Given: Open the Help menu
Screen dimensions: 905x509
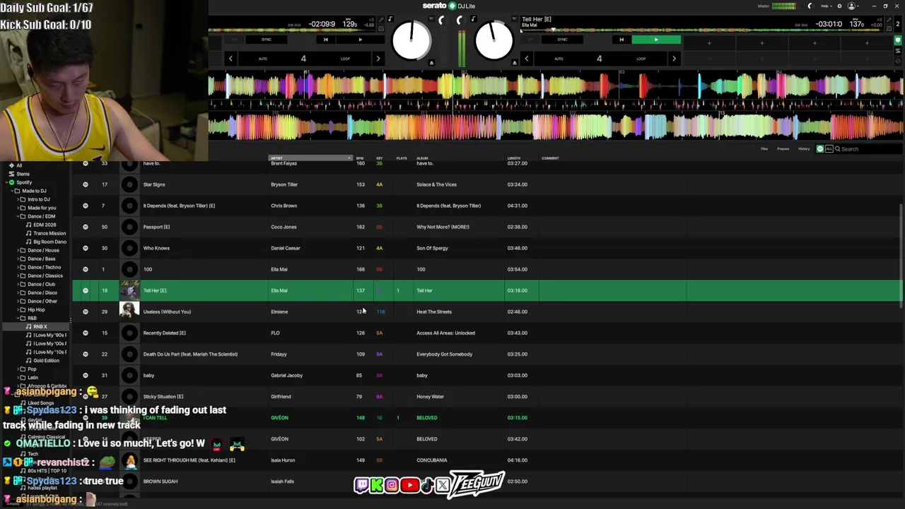Looking at the screenshot, I should pyautogui.click(x=826, y=6).
